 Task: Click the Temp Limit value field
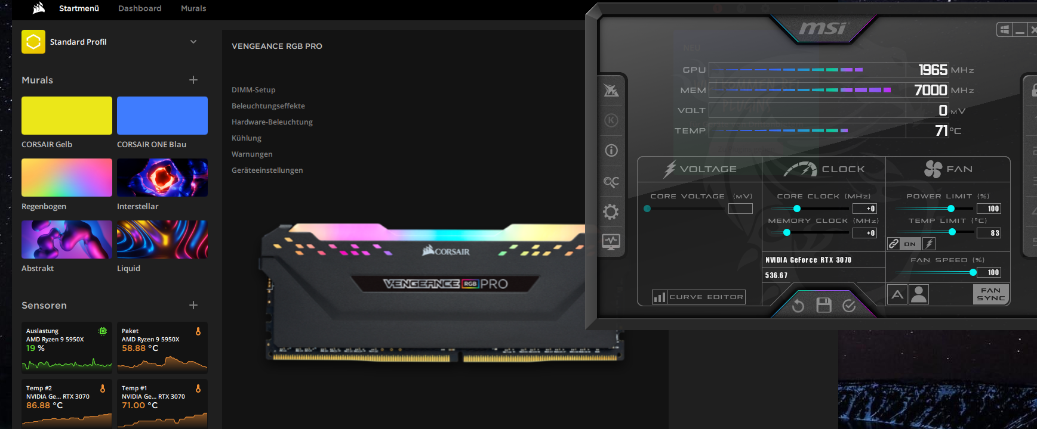click(x=989, y=233)
